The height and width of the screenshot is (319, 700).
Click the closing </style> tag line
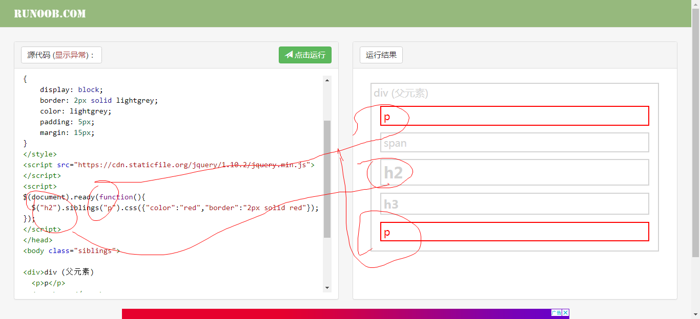point(40,154)
